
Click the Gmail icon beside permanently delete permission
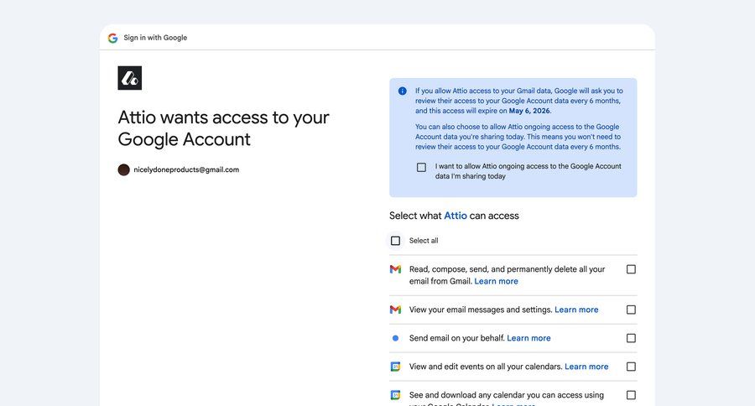[395, 269]
